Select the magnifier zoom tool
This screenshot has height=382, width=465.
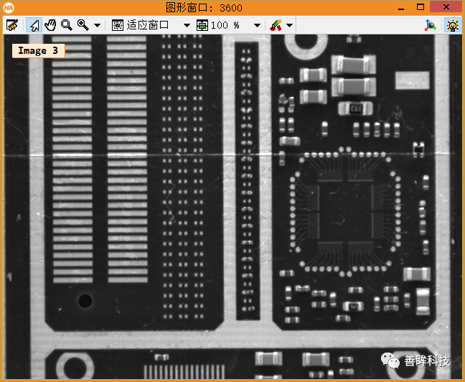pyautogui.click(x=67, y=25)
